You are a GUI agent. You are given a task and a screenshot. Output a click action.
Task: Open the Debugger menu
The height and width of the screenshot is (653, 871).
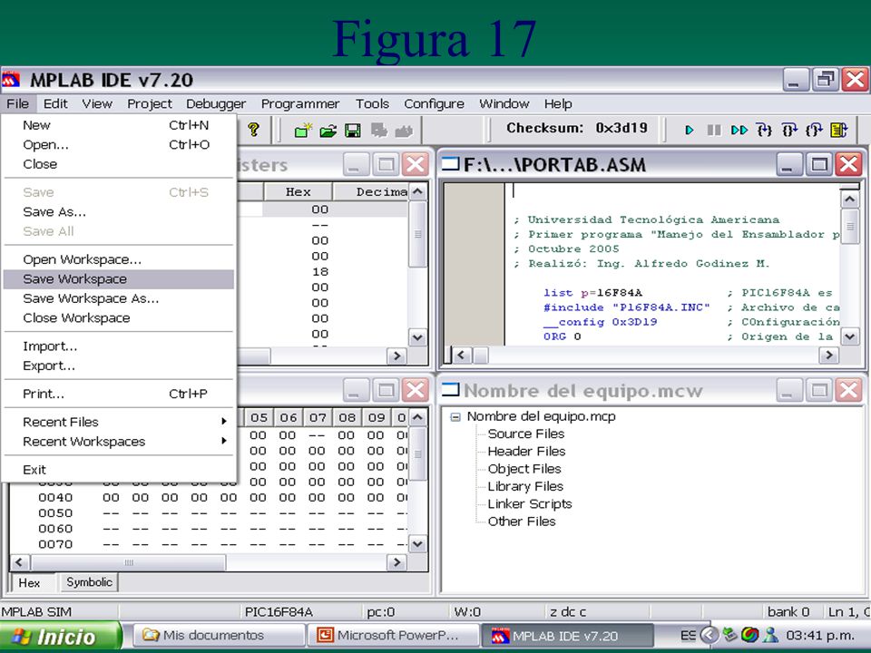216,103
